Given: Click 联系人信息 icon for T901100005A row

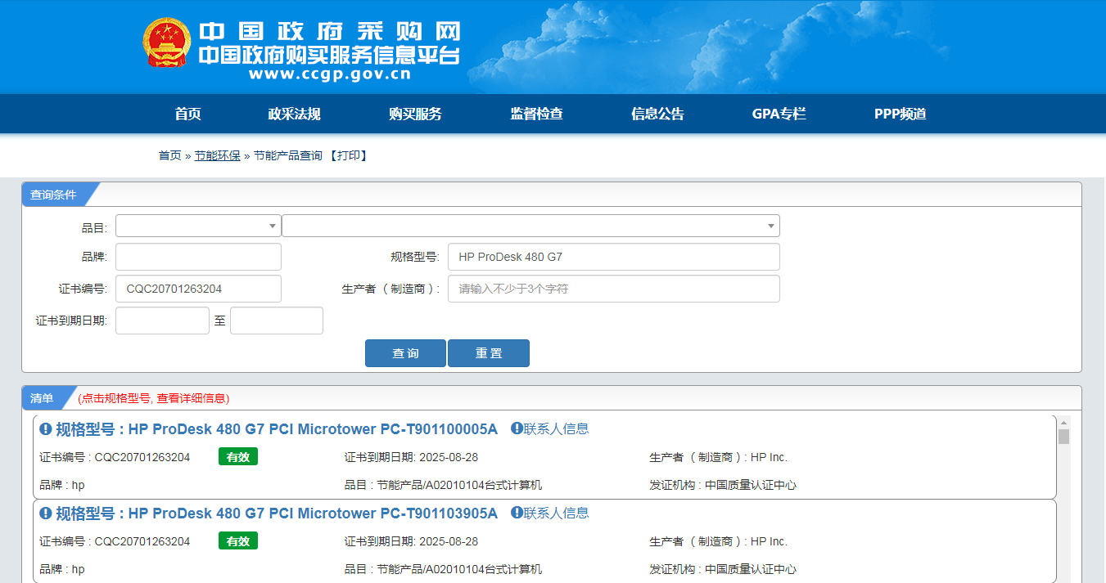Looking at the screenshot, I should click(517, 428).
